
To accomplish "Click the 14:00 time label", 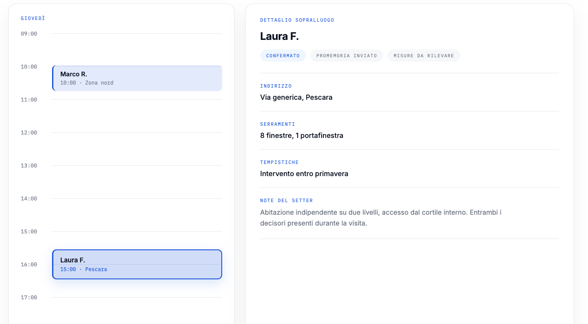I will tap(29, 199).
